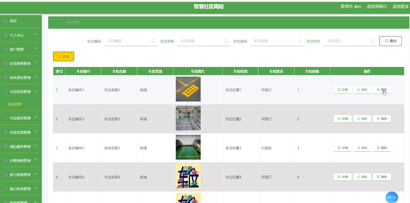This screenshot has width=410, height=203.
Task: Click the icon beside 车位信息管理
Action: (5, 92)
